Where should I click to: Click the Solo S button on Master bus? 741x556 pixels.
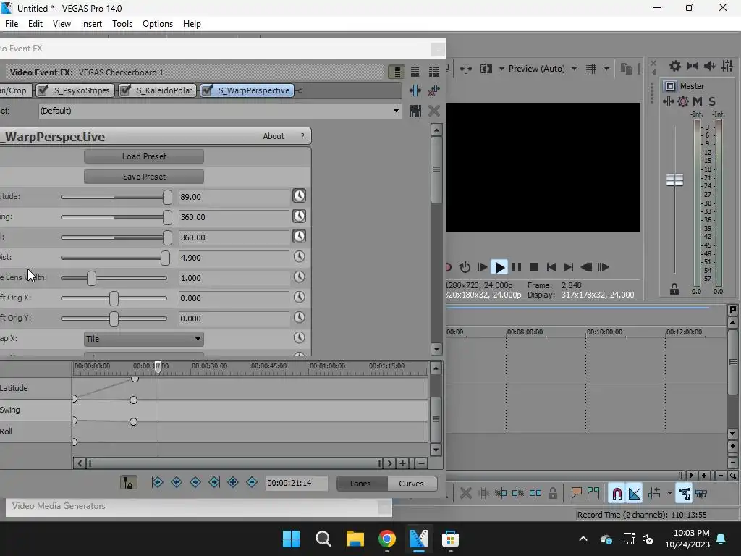pos(712,101)
